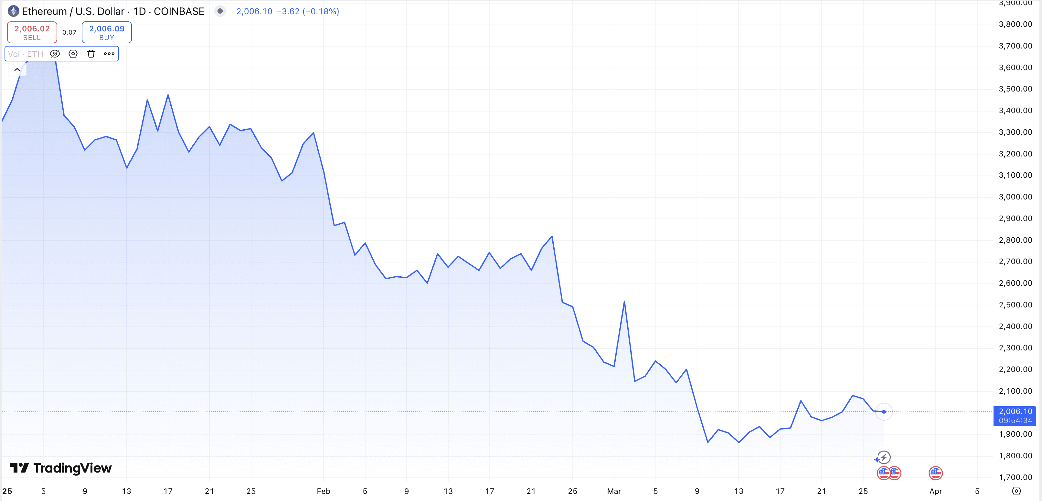Click the US flag event above Apr
1042x501 pixels.
pyautogui.click(x=936, y=473)
